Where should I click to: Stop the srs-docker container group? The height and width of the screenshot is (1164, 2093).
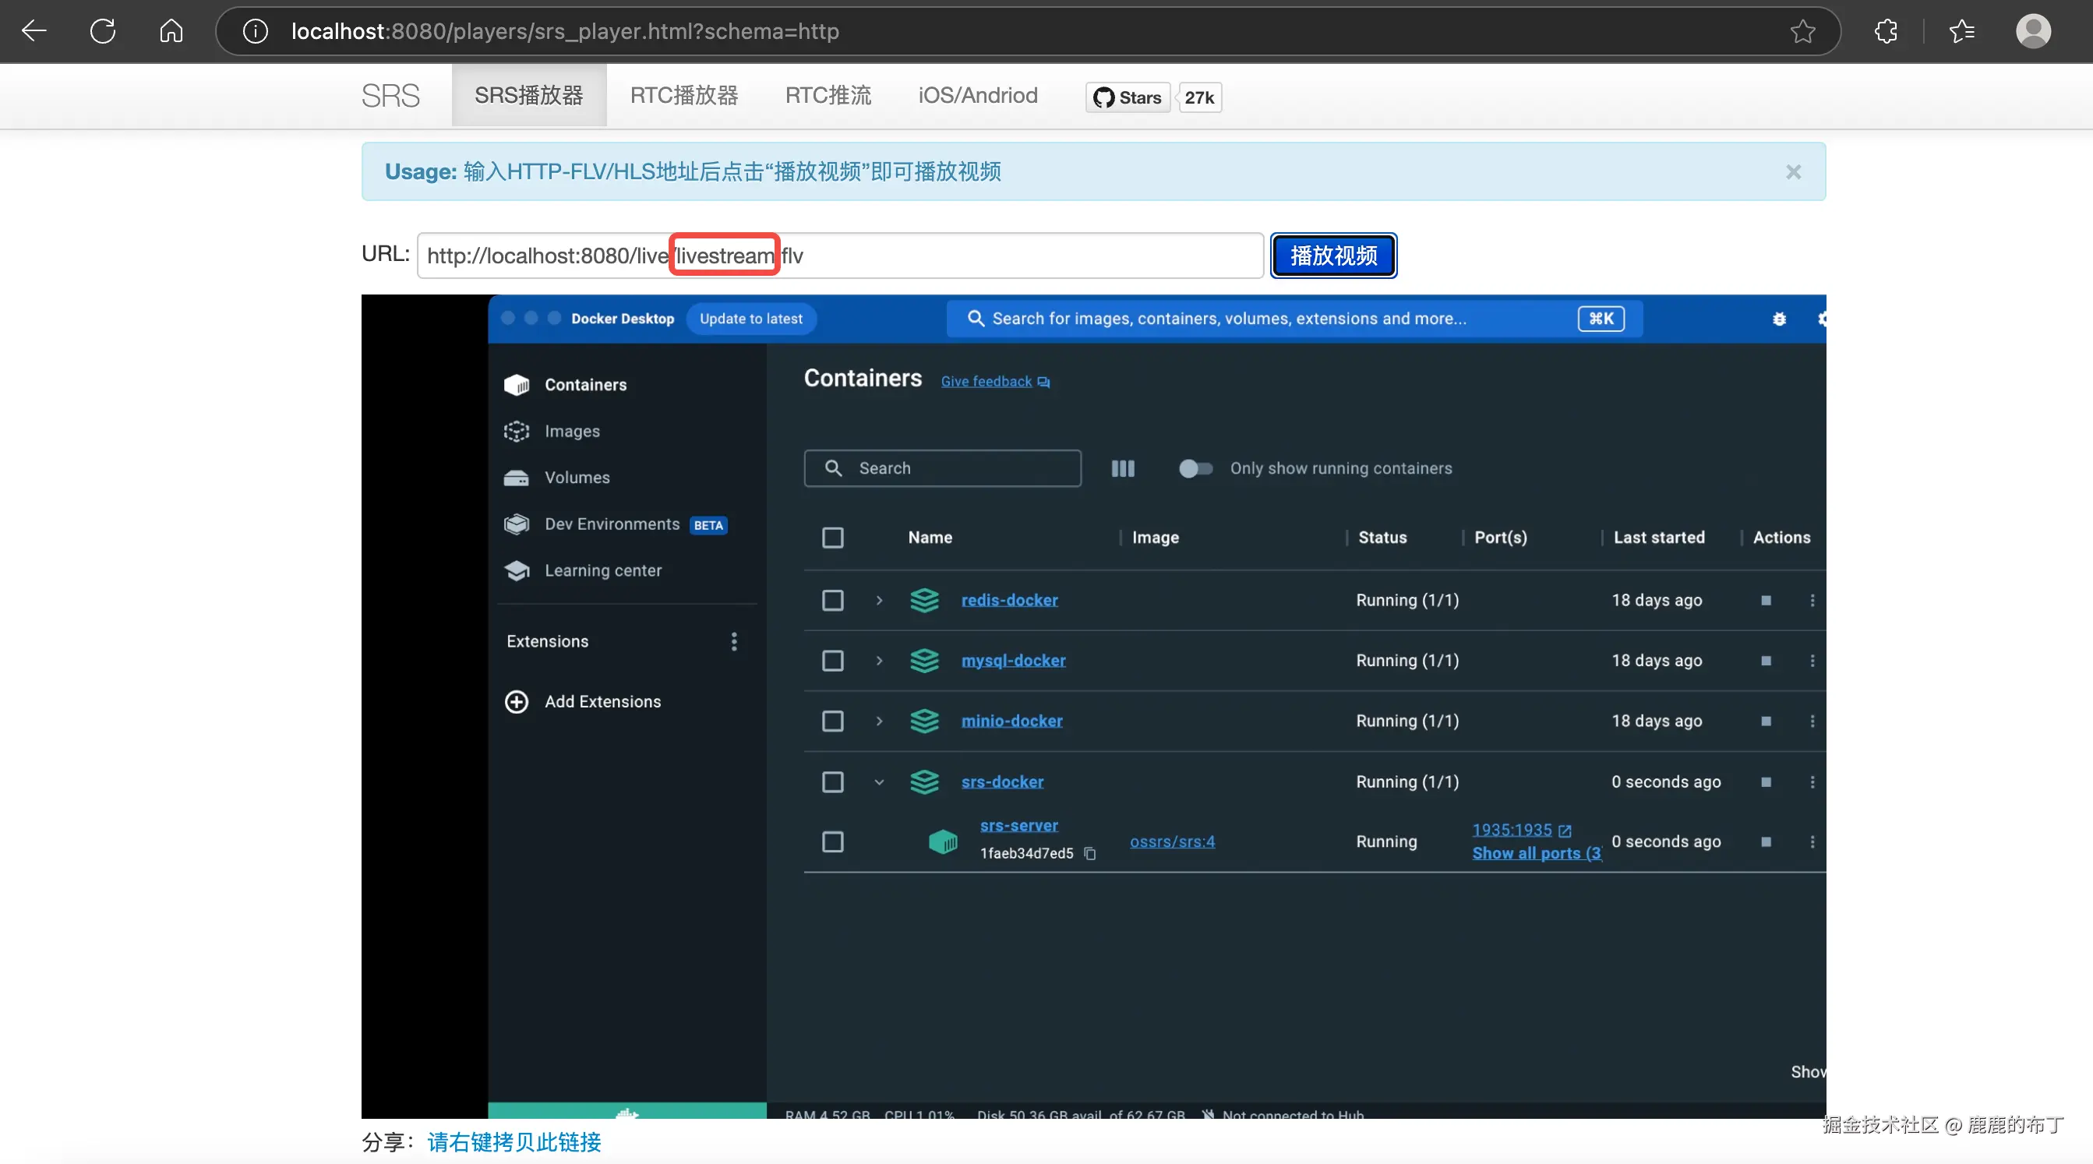[x=1766, y=781]
